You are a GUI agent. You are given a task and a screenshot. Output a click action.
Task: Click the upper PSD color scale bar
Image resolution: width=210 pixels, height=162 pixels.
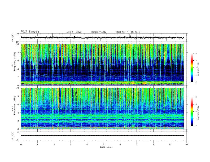click(x=192, y=68)
